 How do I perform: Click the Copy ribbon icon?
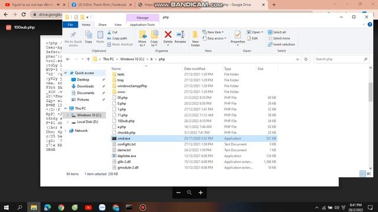pos(89,37)
